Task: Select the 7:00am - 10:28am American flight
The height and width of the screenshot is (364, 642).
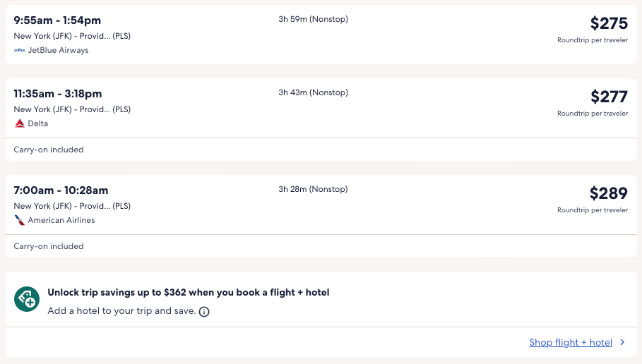Action: tap(61, 190)
